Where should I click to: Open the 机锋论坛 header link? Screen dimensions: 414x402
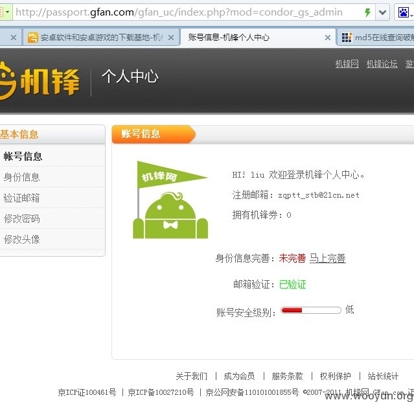[x=382, y=64]
